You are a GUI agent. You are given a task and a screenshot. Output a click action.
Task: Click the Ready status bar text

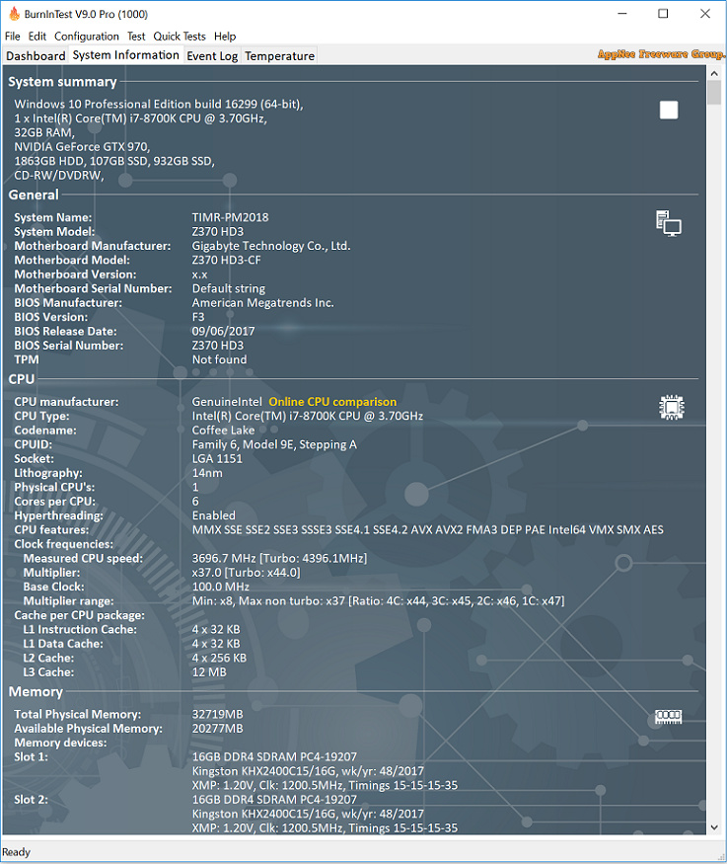tap(16, 852)
